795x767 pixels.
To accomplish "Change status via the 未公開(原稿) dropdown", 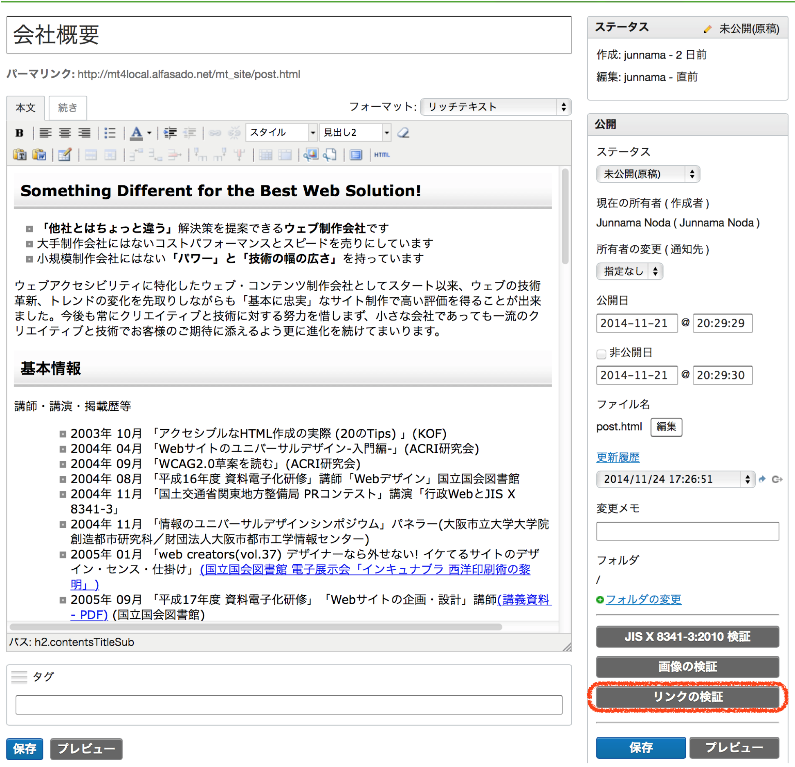I will click(647, 174).
